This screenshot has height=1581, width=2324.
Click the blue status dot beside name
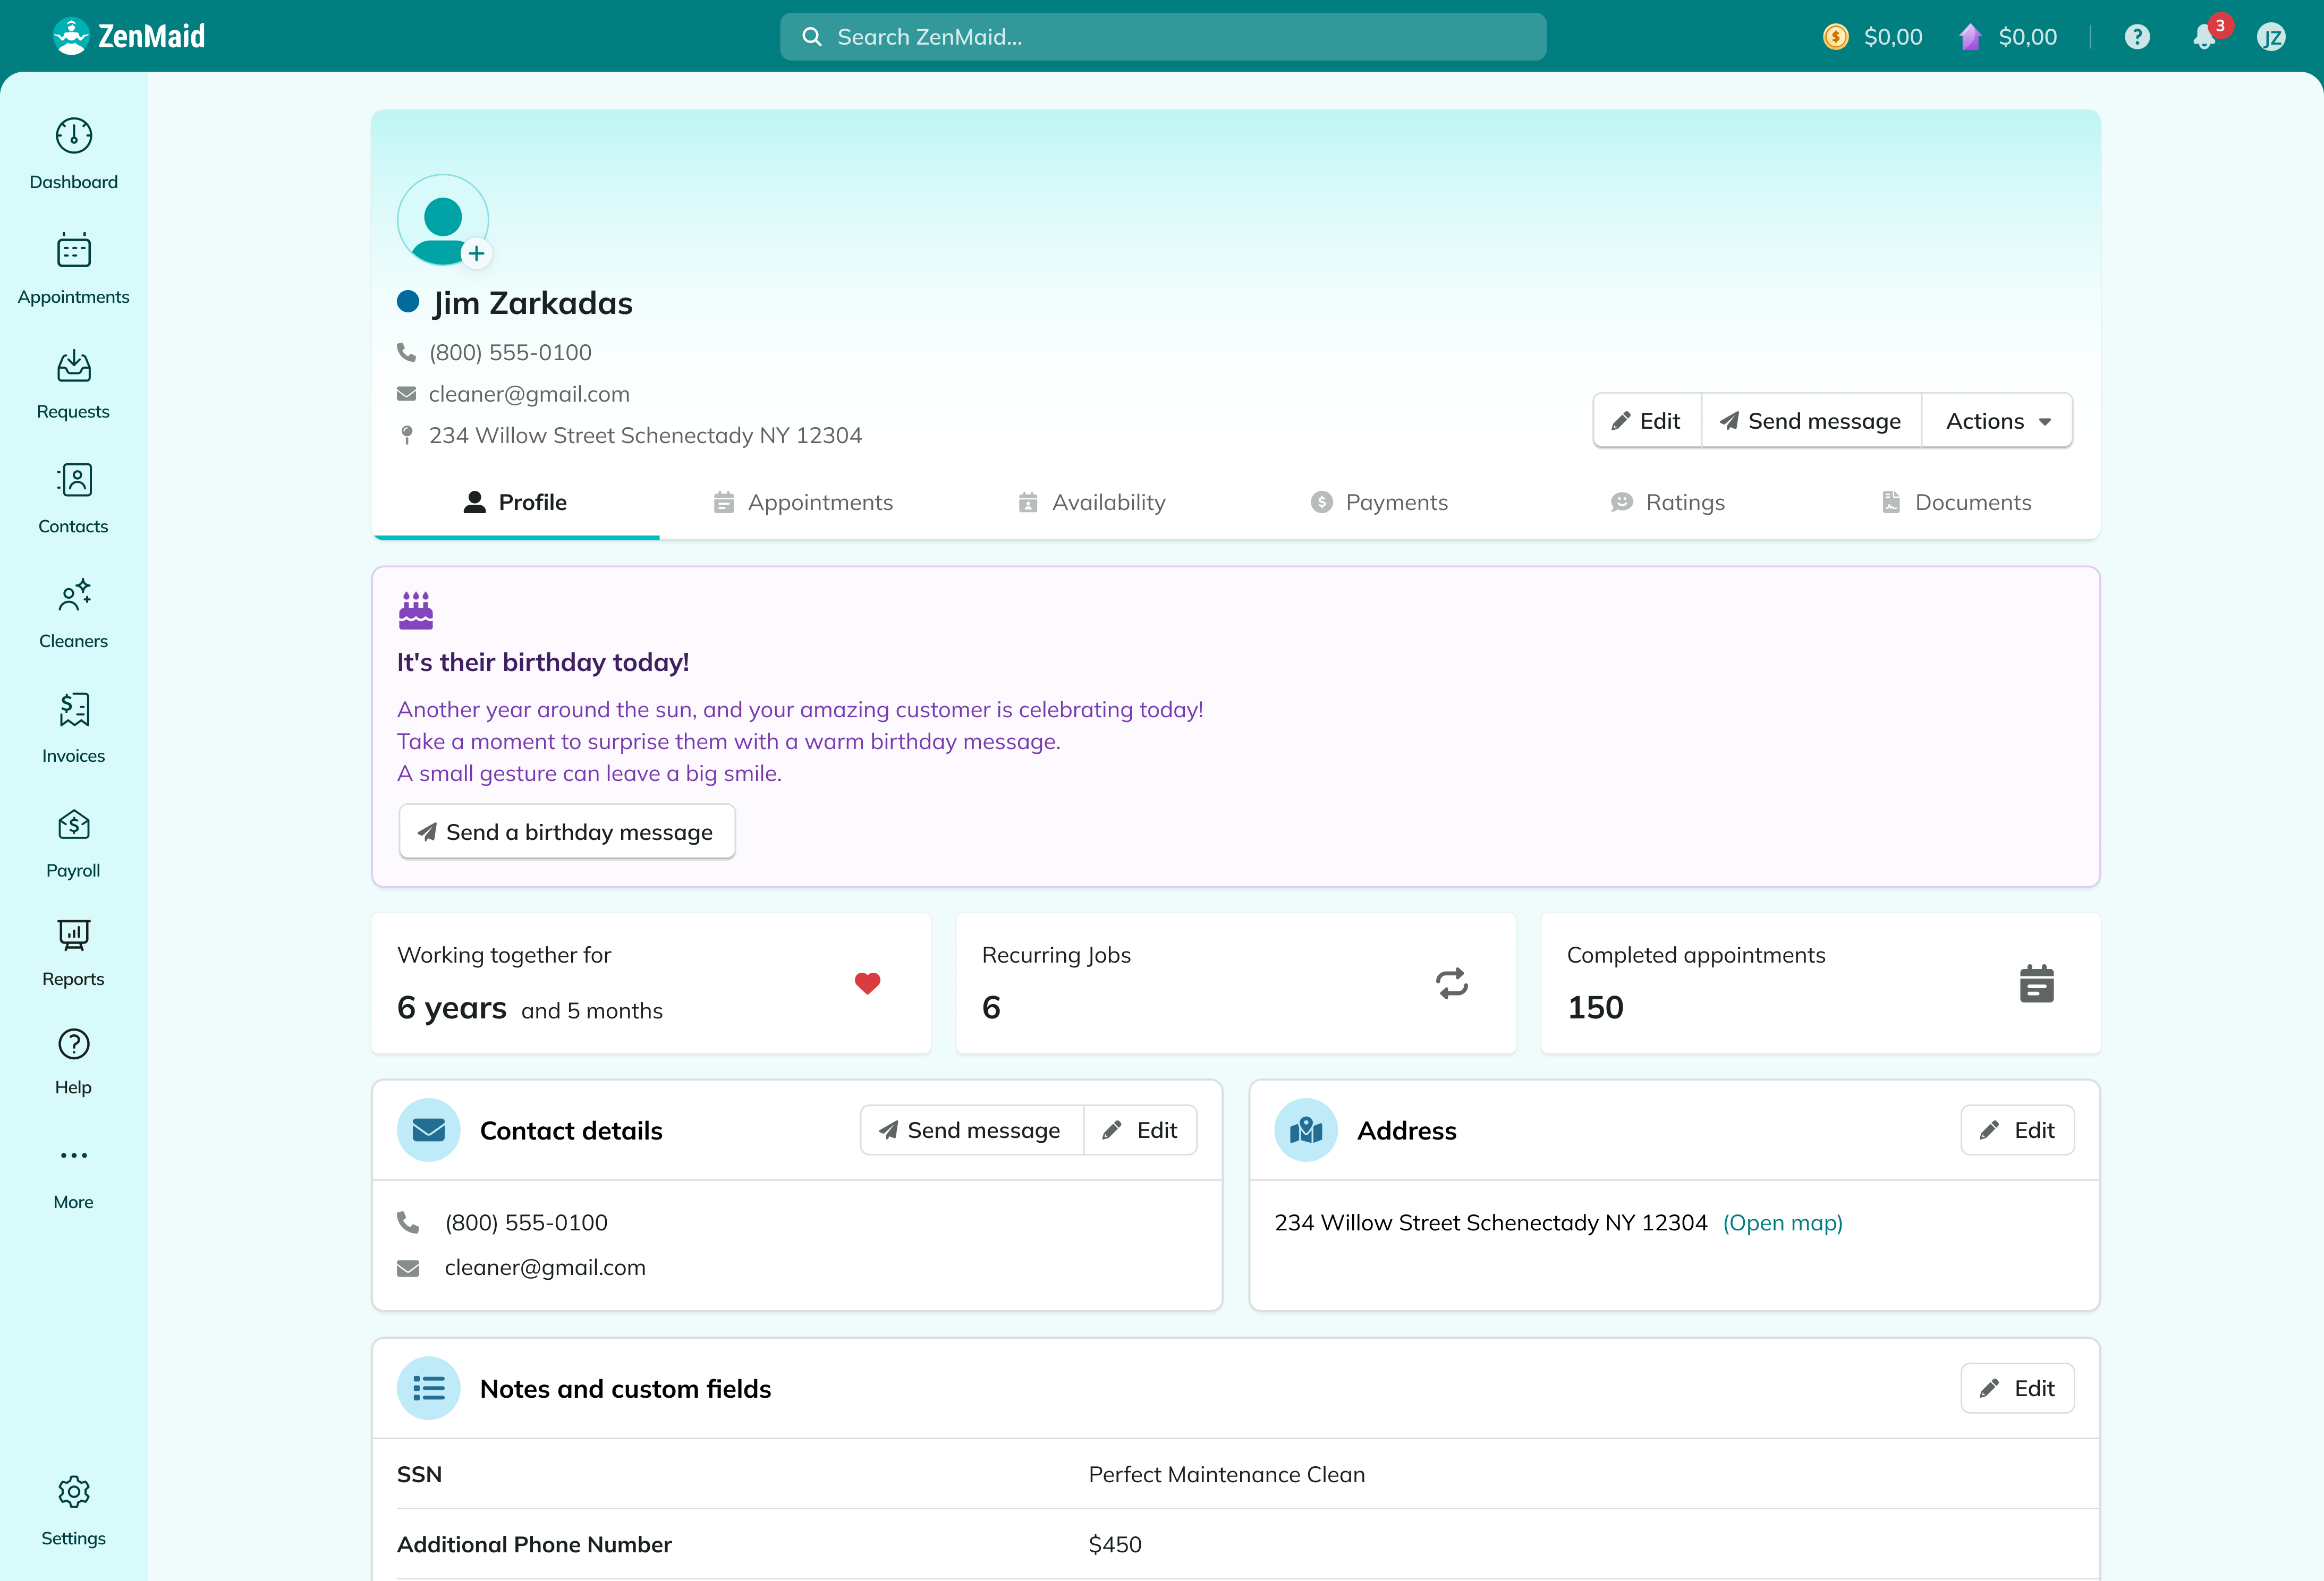408,302
